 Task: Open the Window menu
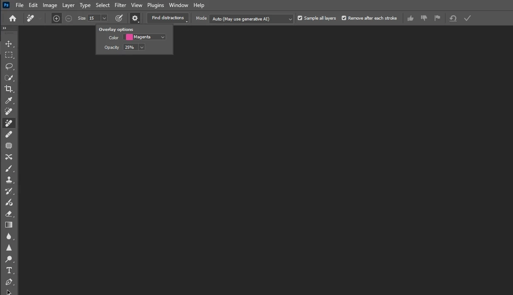coord(179,5)
